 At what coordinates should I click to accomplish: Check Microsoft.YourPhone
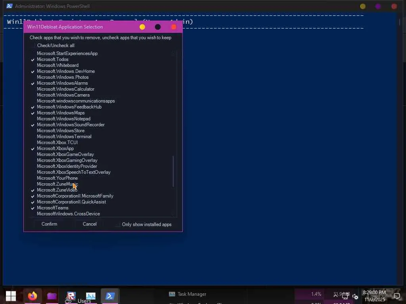coord(33,179)
